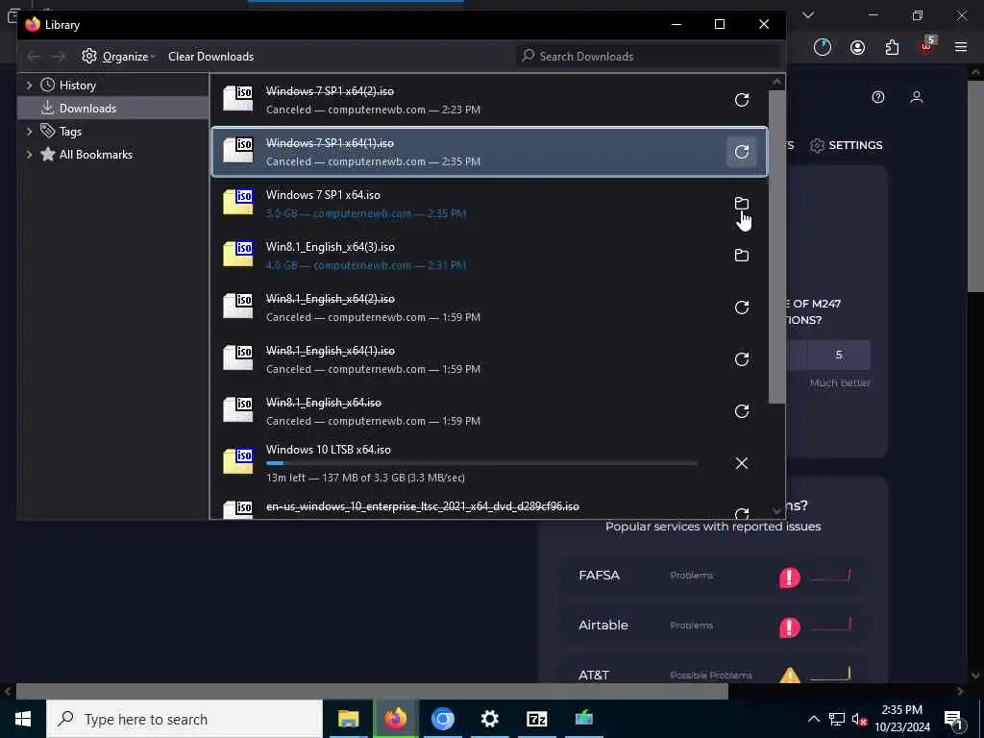Click the Windows 7 SP1 x64.iso file icon

click(238, 202)
